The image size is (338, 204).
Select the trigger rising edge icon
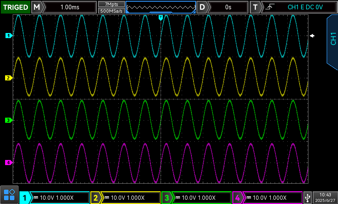(x=269, y=7)
